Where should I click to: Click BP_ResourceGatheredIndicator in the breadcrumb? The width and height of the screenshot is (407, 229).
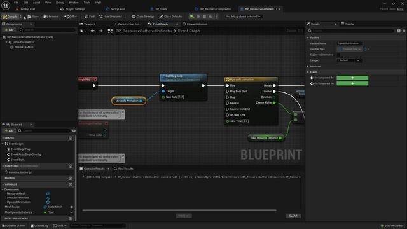144,31
